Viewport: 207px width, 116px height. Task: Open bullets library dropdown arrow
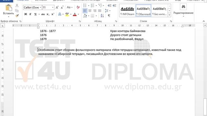pyautogui.click(x=89, y=5)
